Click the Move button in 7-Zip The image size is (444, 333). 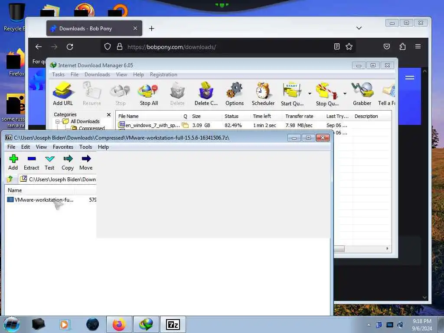(x=86, y=162)
